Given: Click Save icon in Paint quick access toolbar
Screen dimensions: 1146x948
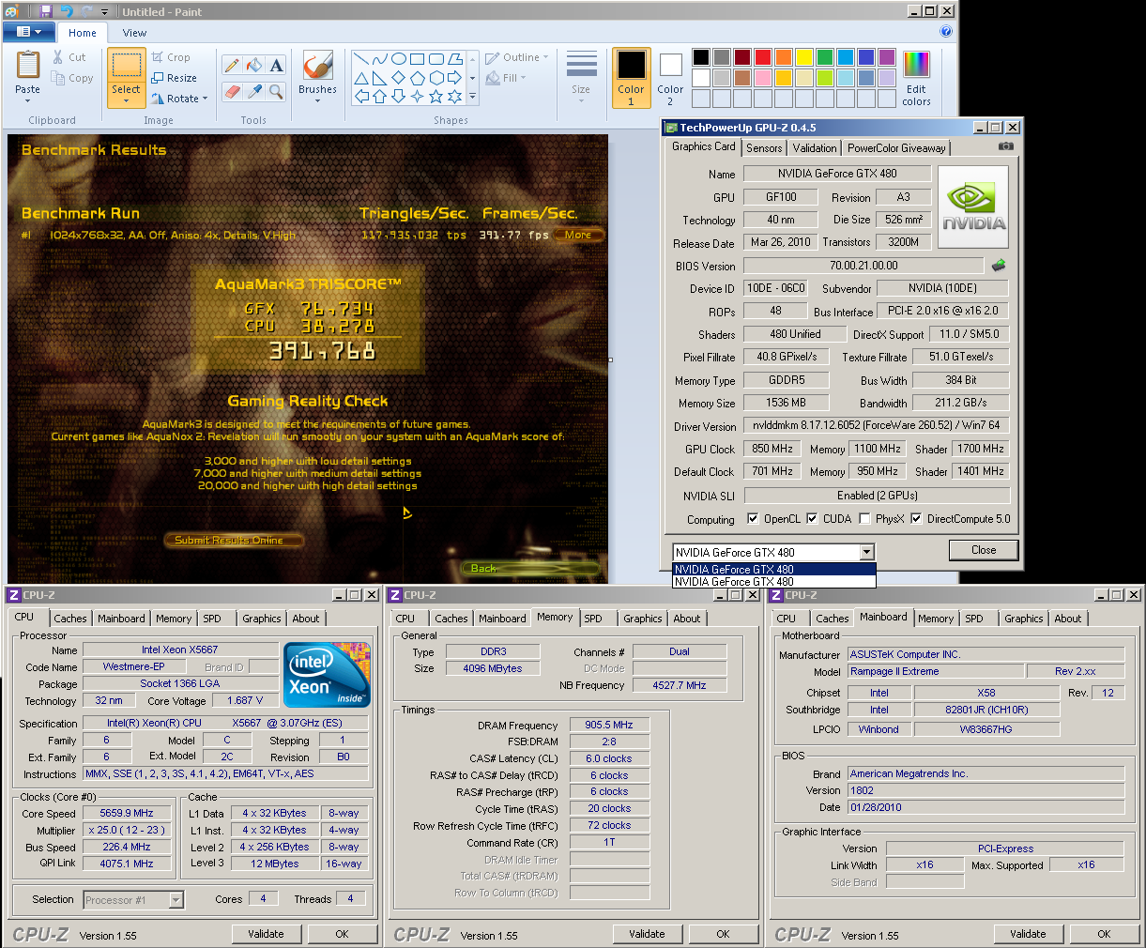Looking at the screenshot, I should pos(44,11).
